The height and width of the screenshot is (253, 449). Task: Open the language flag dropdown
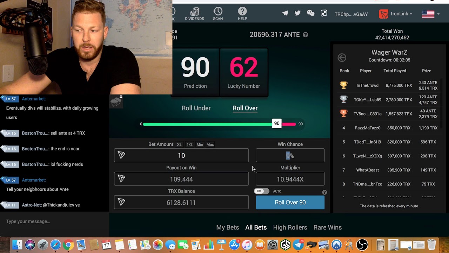431,14
